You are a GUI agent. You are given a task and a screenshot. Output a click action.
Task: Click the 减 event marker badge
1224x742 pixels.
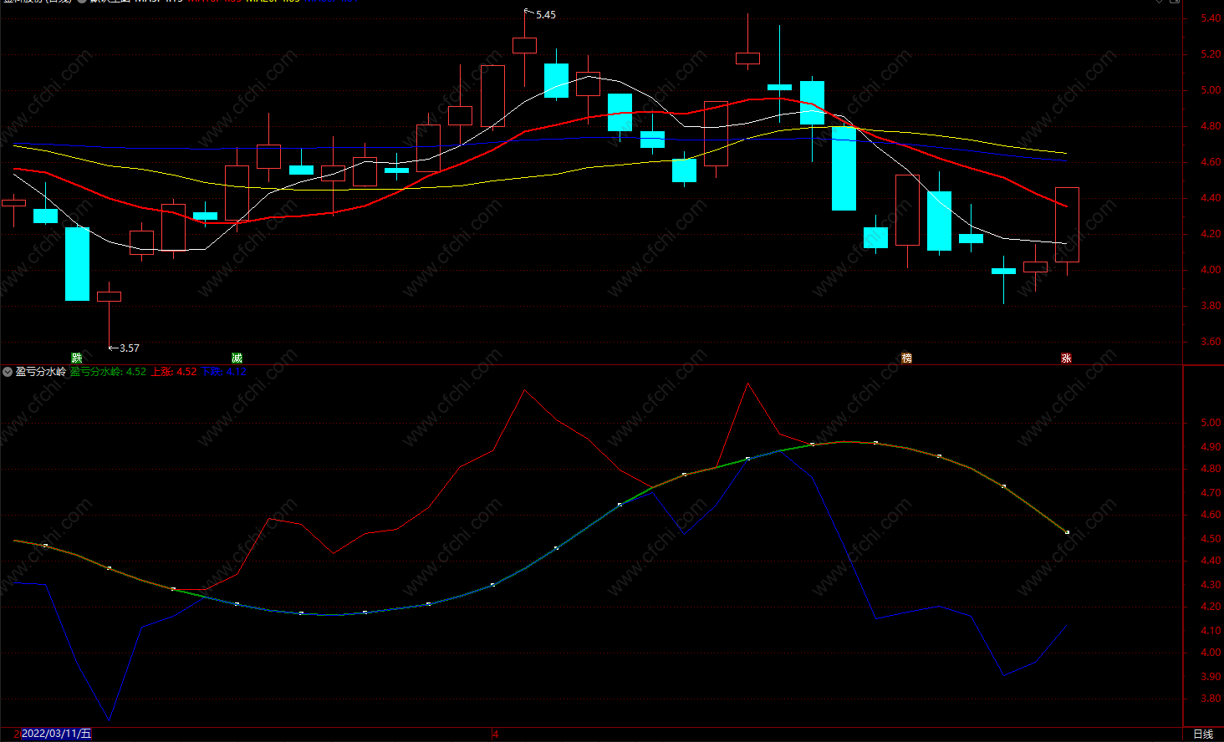[x=237, y=358]
